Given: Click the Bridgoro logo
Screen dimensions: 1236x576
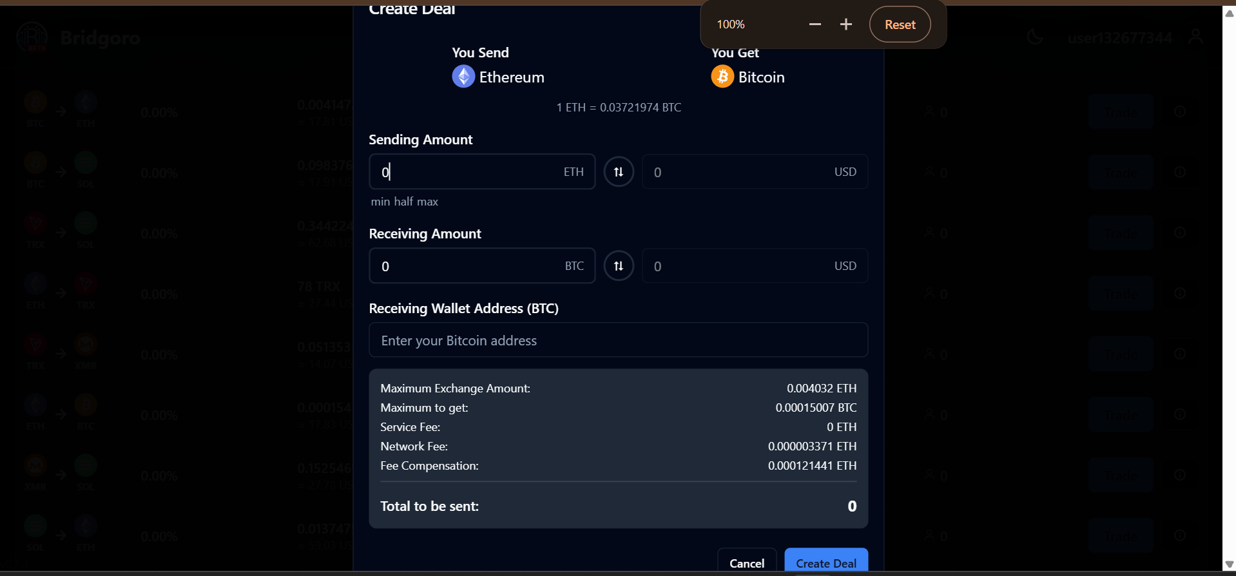Looking at the screenshot, I should 32,37.
